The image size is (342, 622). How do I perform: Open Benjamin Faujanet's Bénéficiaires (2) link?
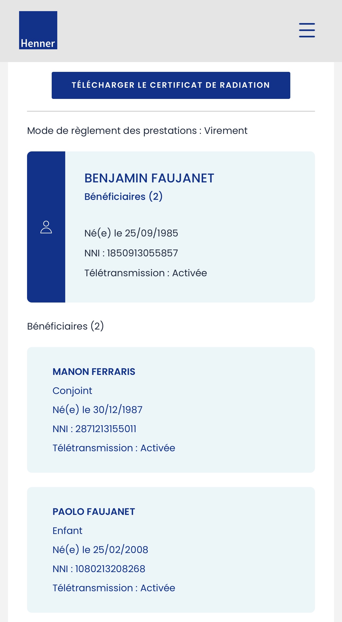pyautogui.click(x=123, y=196)
